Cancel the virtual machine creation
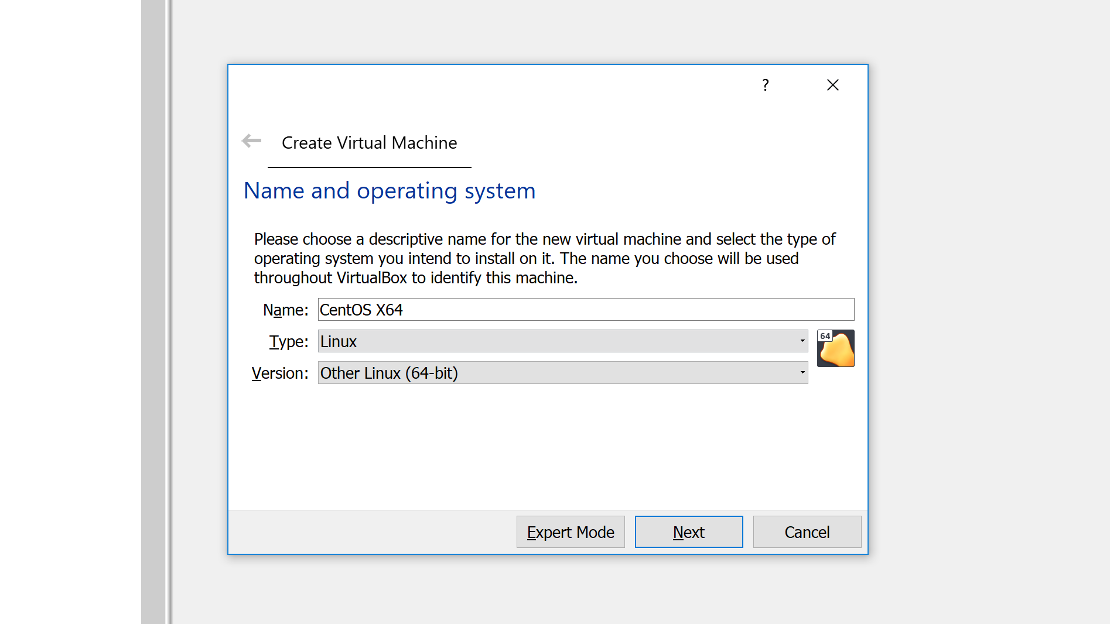The image size is (1110, 624). pos(807,532)
